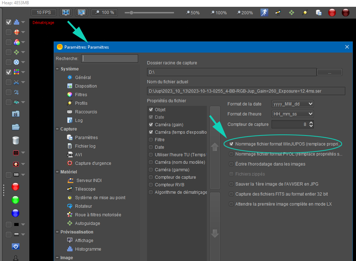
Task: Enable Écrire l'horodatage dans les images
Action: pyautogui.click(x=231, y=164)
